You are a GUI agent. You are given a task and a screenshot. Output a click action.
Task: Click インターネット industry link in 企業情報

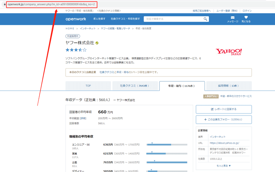coord(218,137)
